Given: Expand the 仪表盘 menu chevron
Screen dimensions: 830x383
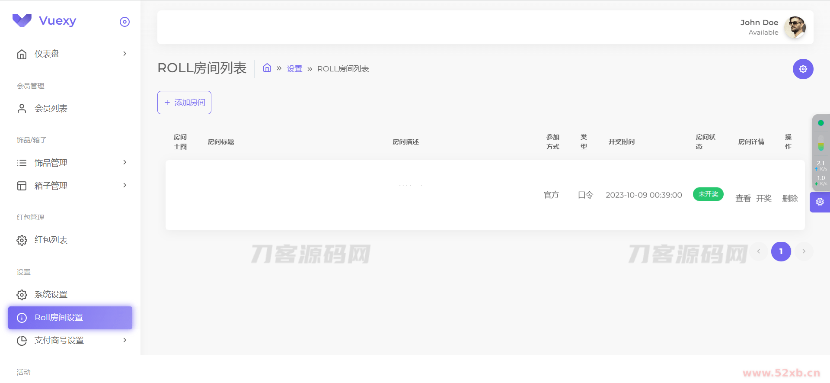Looking at the screenshot, I should point(124,54).
